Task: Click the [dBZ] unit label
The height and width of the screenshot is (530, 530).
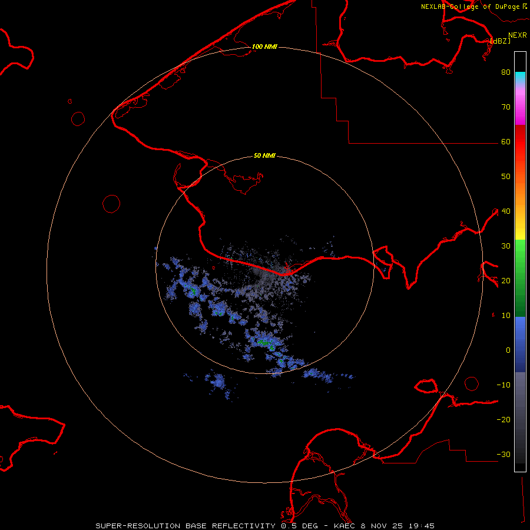Action: point(500,41)
